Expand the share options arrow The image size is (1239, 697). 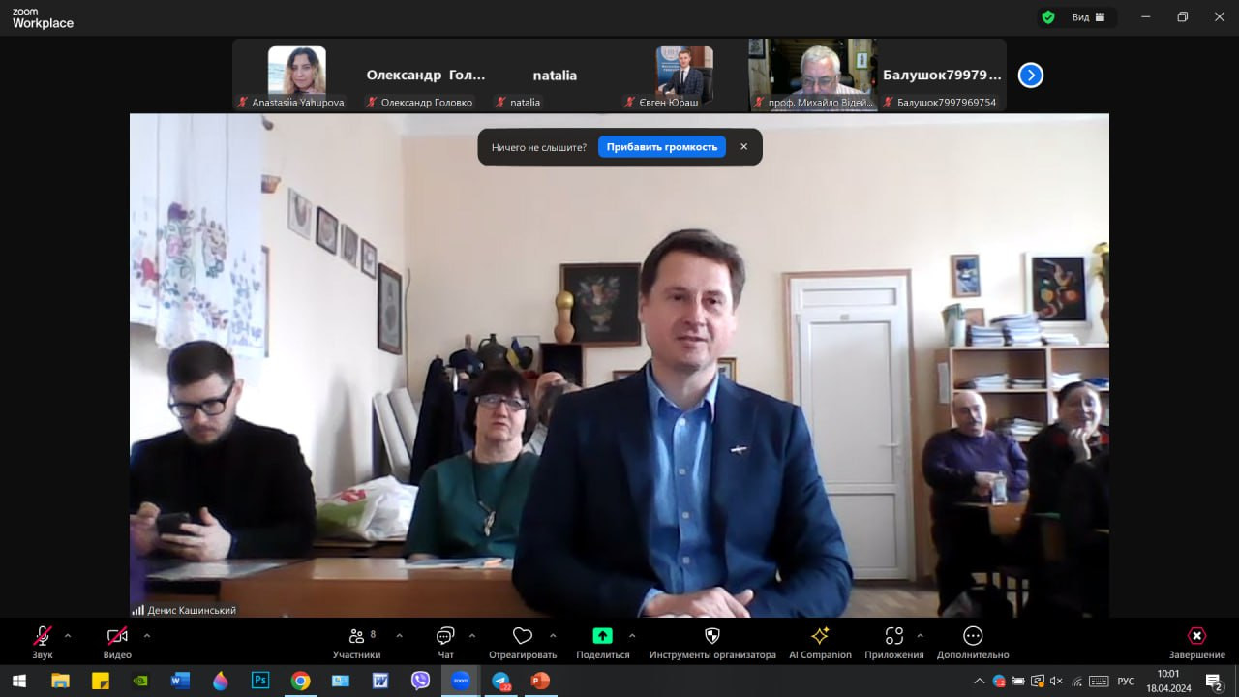632,636
